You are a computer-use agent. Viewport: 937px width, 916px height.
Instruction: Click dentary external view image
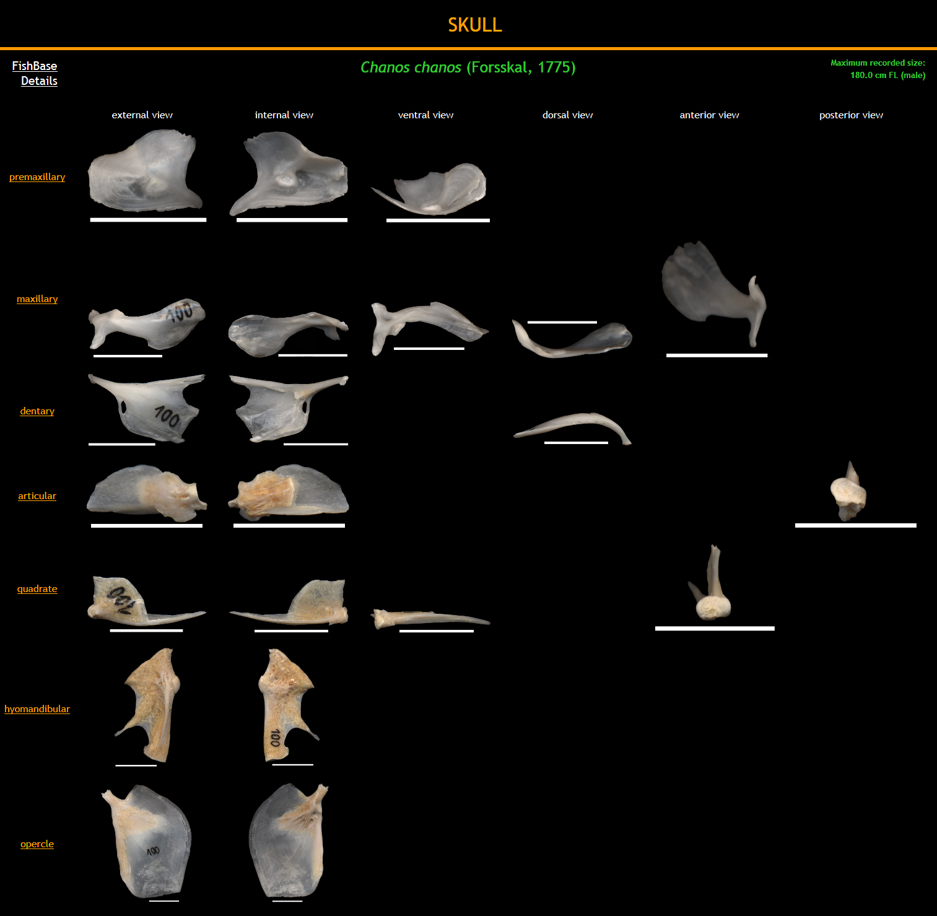click(146, 408)
